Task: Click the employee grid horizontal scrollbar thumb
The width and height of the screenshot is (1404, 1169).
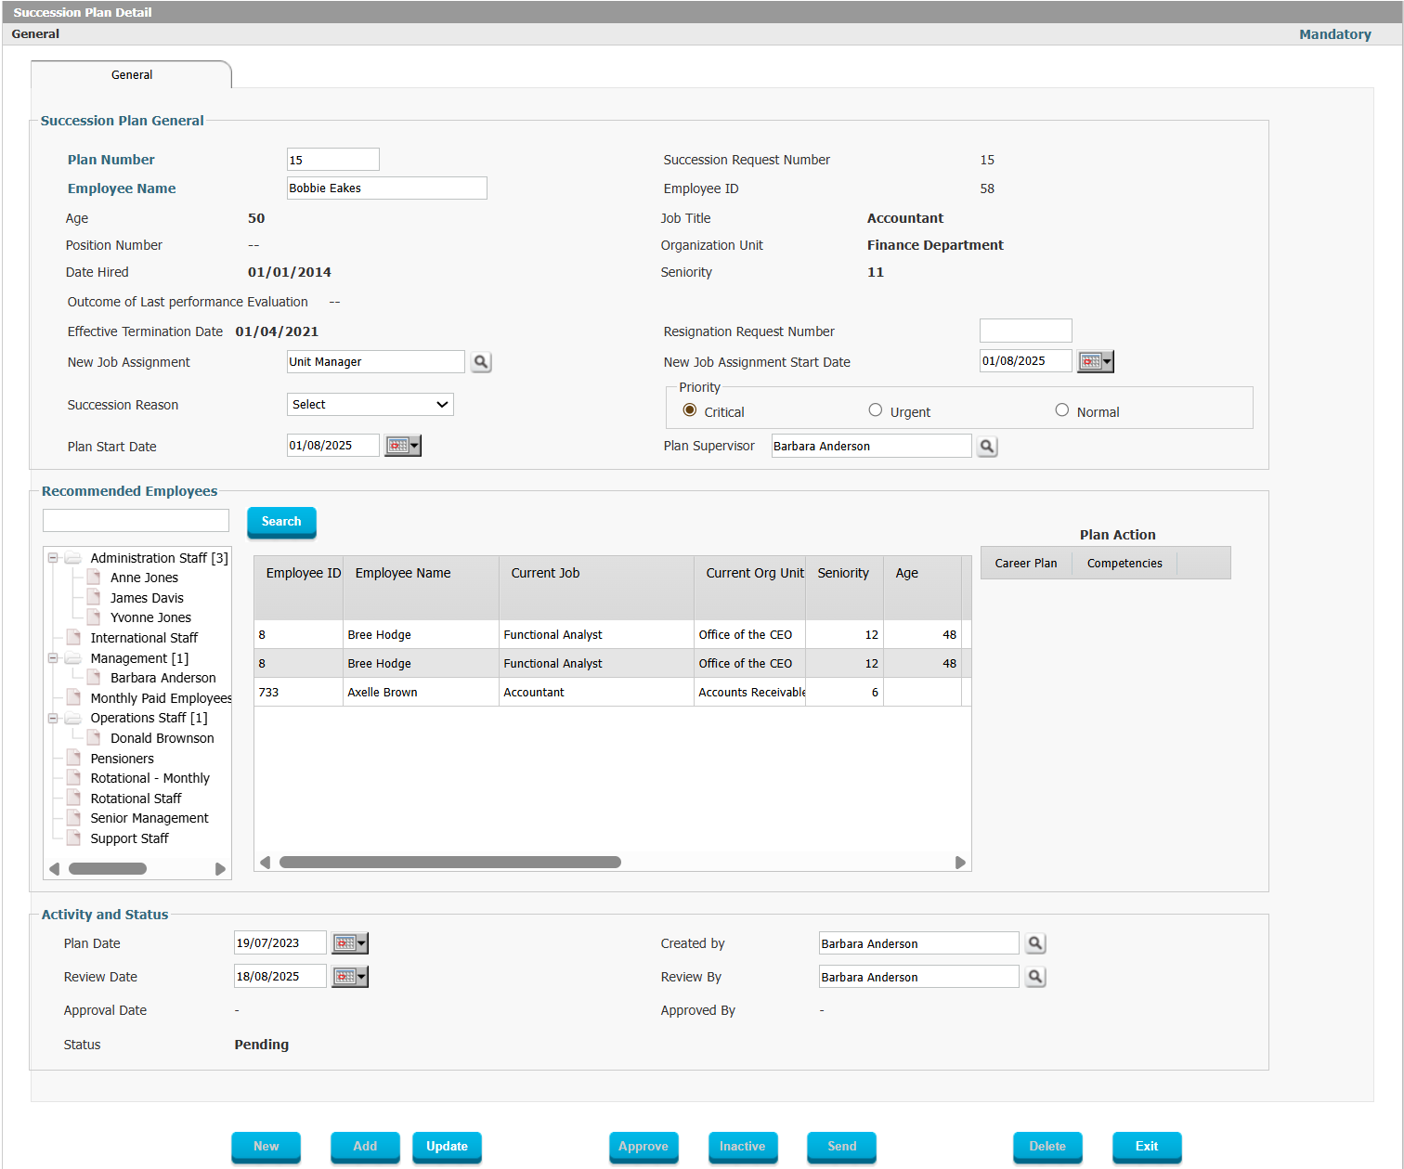Action: coord(450,863)
